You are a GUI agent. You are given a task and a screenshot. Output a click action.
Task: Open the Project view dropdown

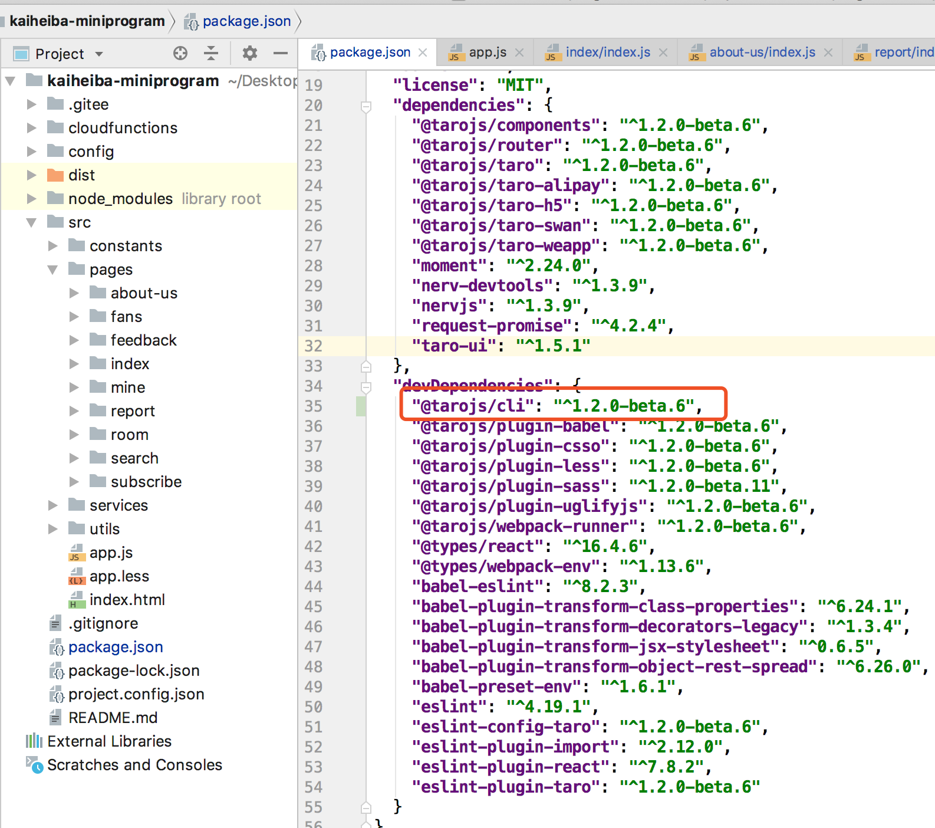[99, 54]
